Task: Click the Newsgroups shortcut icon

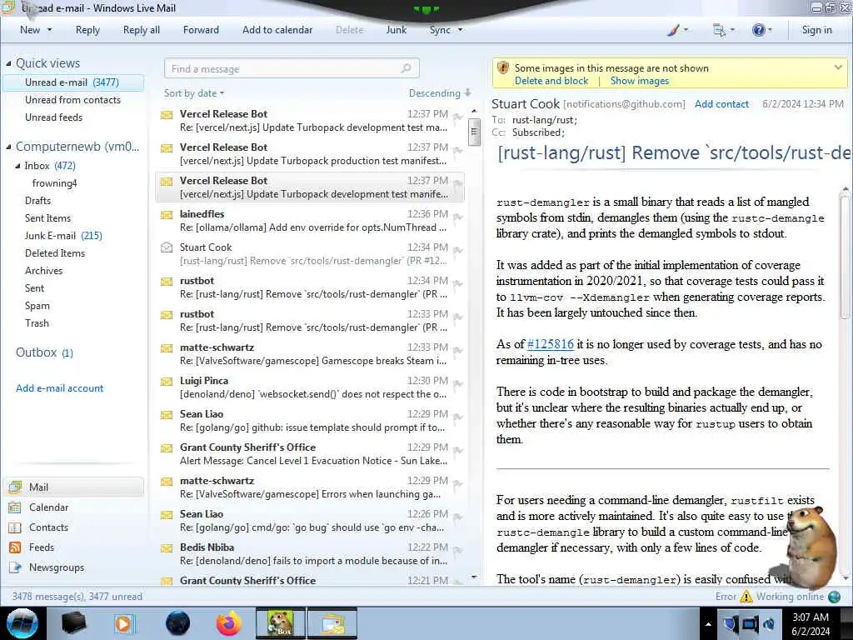Action: click(x=15, y=567)
